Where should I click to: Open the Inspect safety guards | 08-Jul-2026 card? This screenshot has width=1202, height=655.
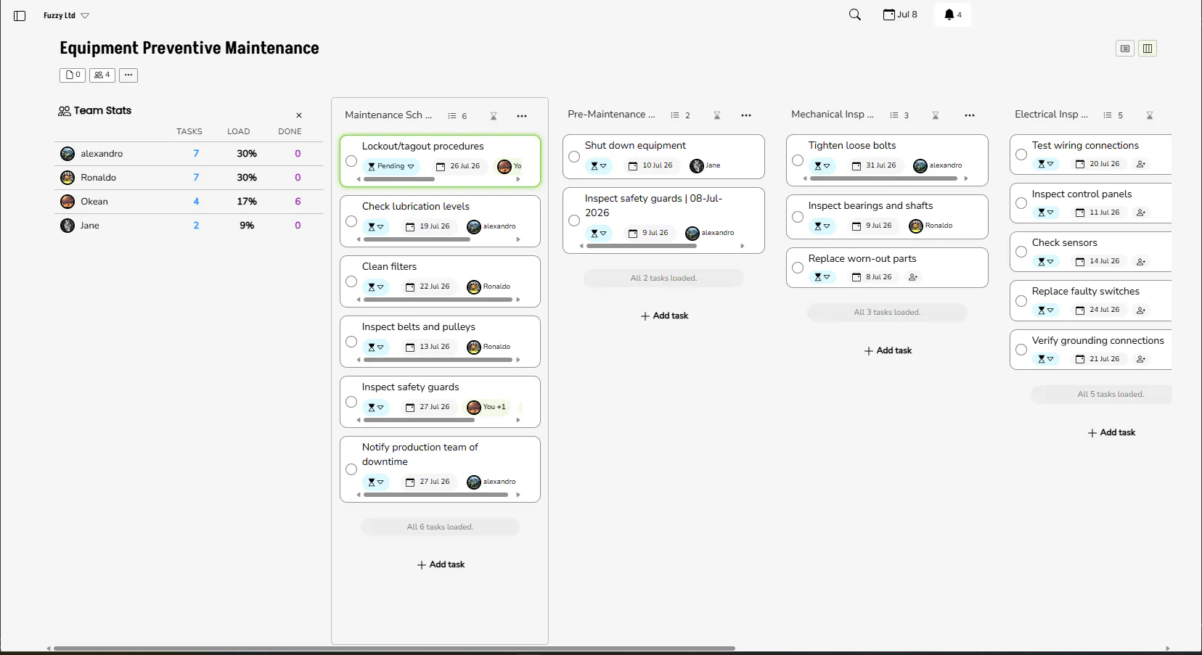[x=663, y=221]
